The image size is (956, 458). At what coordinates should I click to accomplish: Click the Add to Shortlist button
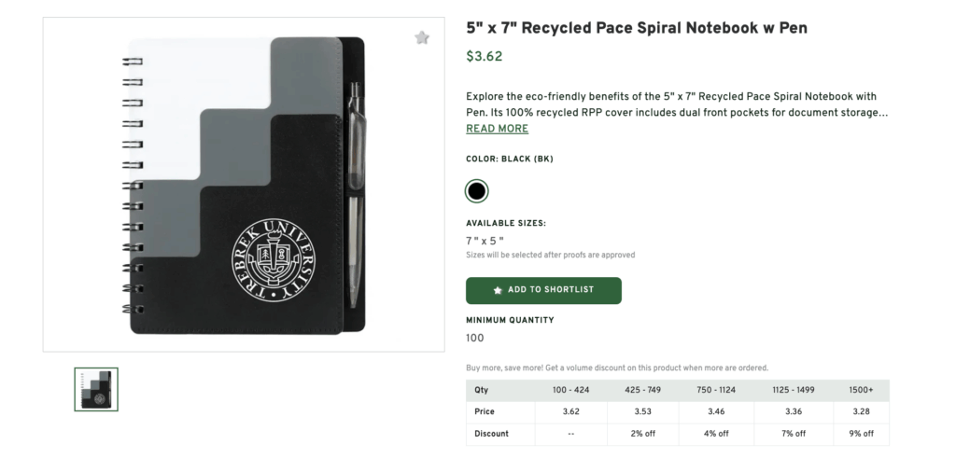543,290
